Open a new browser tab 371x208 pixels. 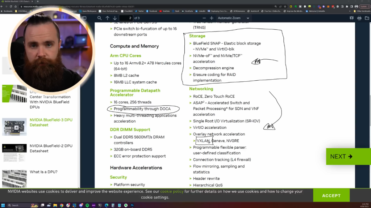(x=38, y=1)
